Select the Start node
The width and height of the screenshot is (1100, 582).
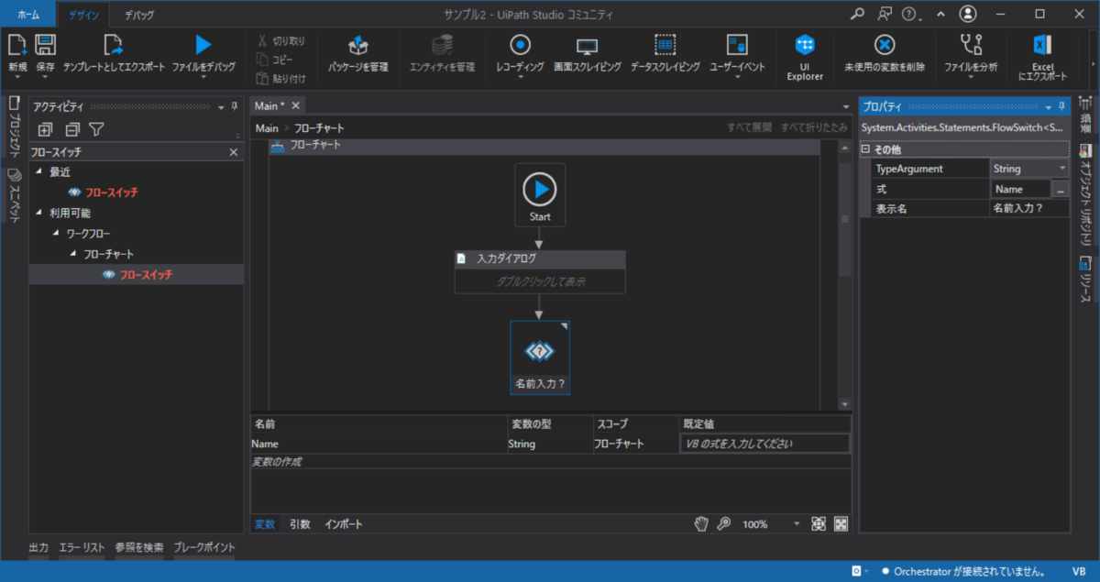point(540,195)
